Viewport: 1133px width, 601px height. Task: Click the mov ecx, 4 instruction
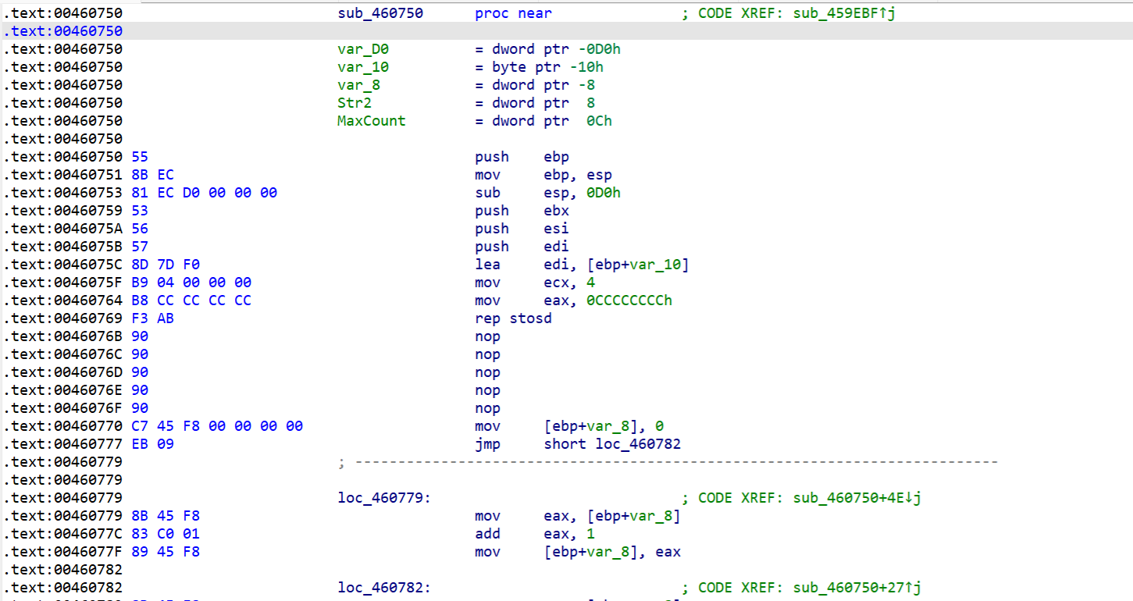535,283
